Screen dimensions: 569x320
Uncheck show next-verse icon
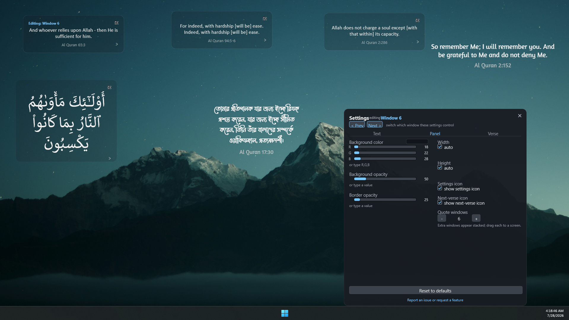click(x=440, y=203)
